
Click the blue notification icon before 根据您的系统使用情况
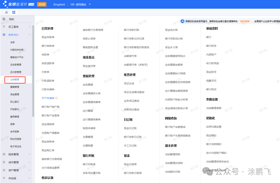183,21
